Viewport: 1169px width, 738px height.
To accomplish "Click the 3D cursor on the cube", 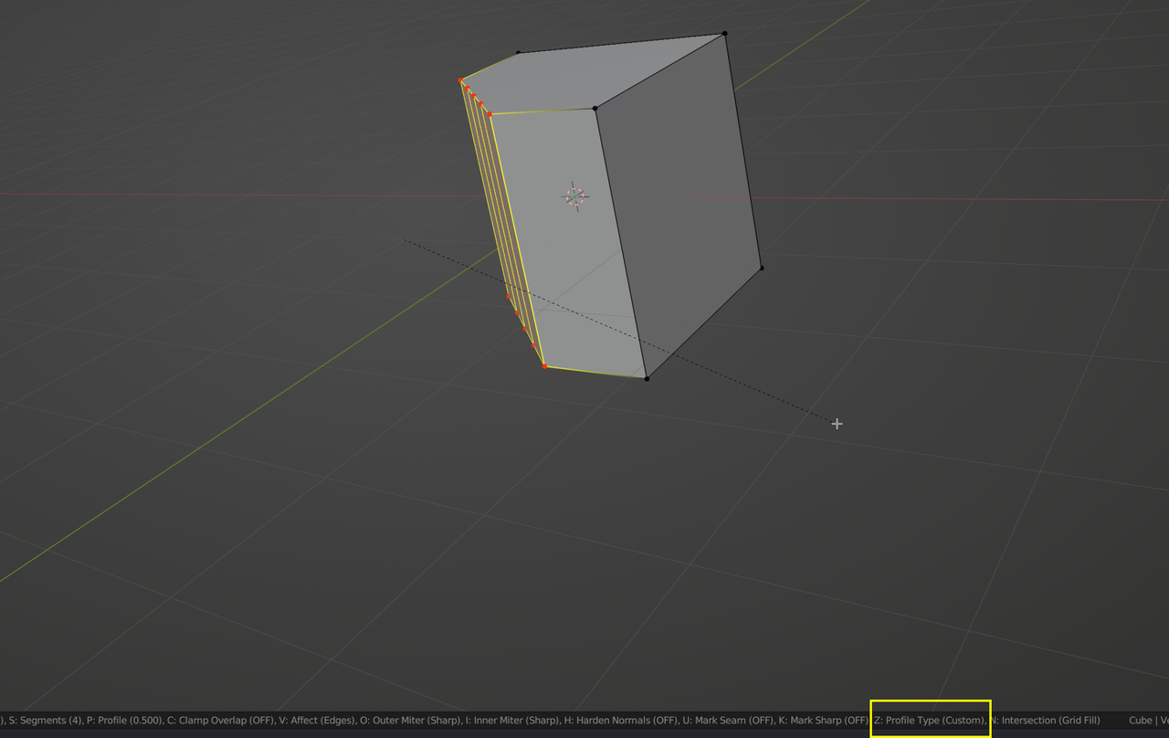I will [574, 195].
